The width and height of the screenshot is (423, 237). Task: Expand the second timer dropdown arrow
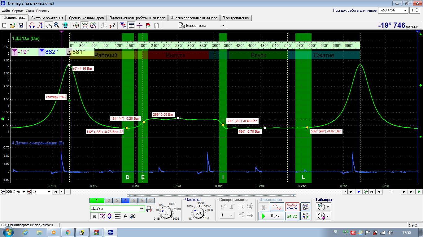[x=328, y=216]
